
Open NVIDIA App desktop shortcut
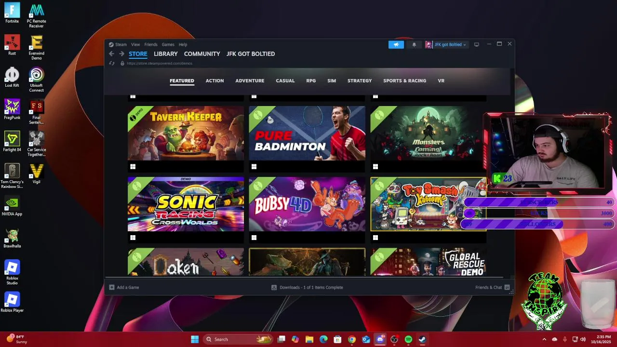[x=12, y=206]
